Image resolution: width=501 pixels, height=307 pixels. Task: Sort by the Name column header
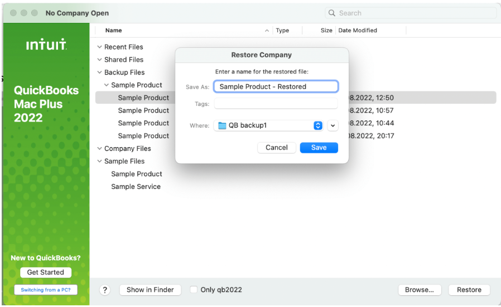tap(113, 30)
